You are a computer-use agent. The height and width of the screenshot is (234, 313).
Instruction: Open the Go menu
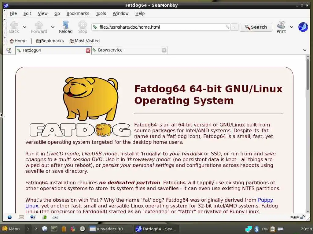tap(57, 13)
